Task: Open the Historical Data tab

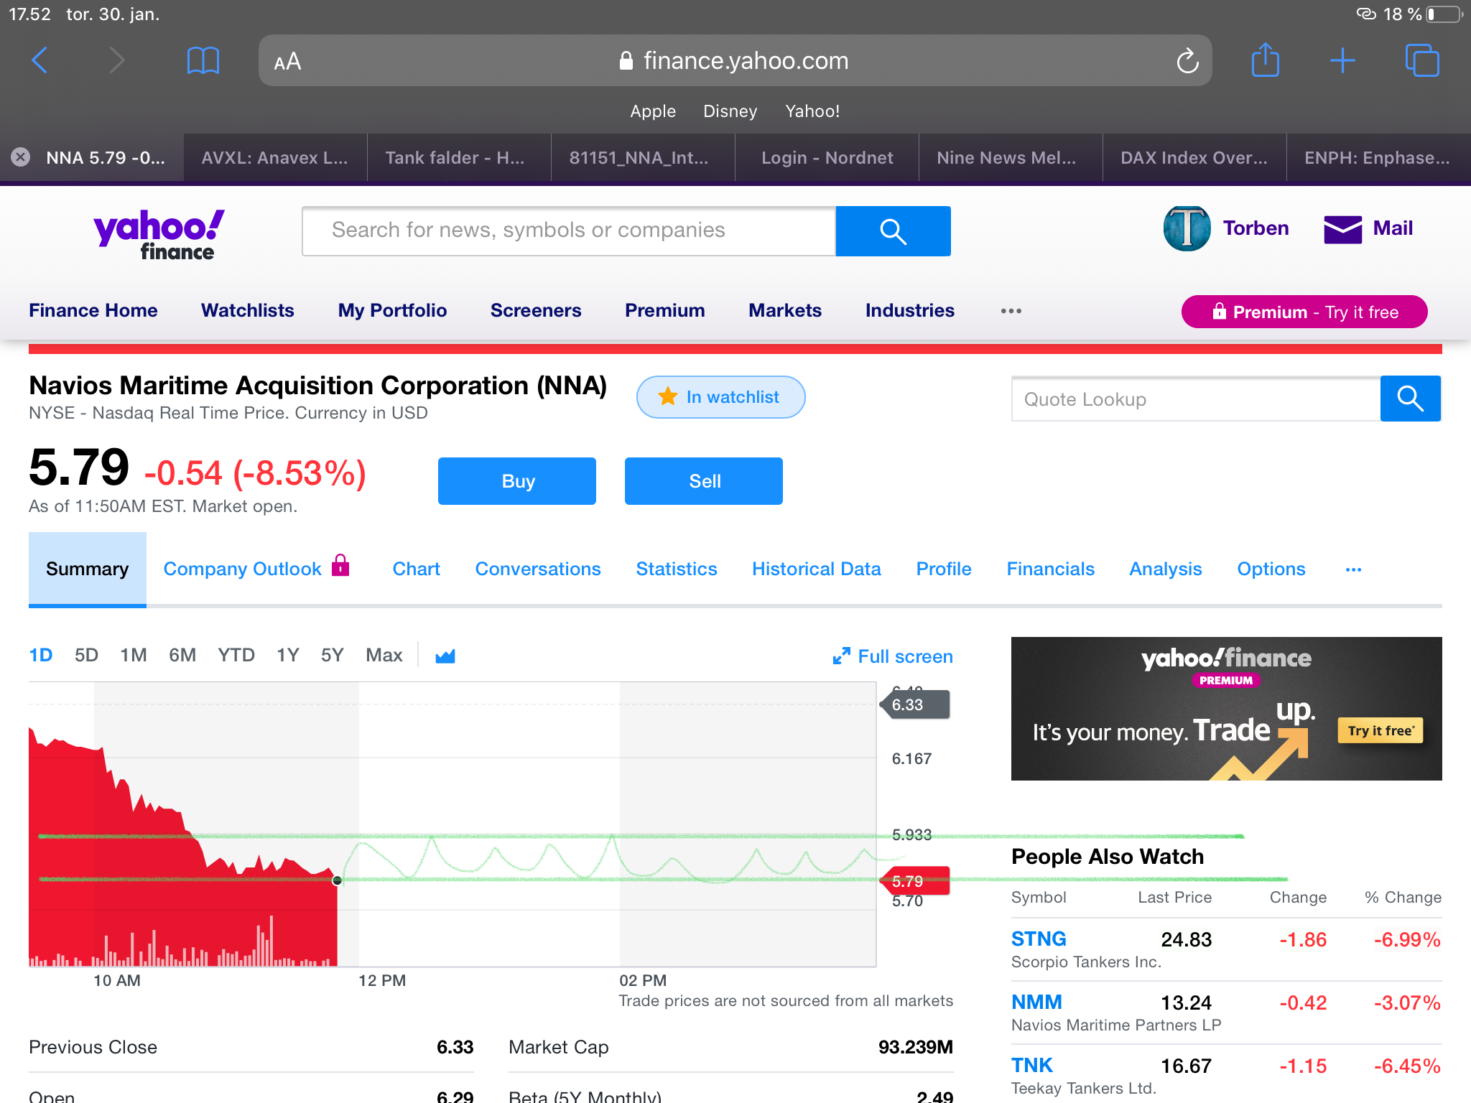Action: (x=817, y=569)
